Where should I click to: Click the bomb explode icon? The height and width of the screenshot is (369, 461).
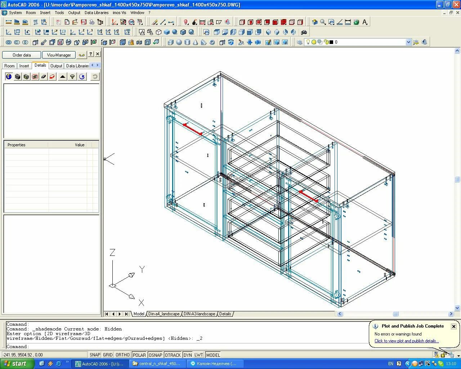[x=194, y=22]
